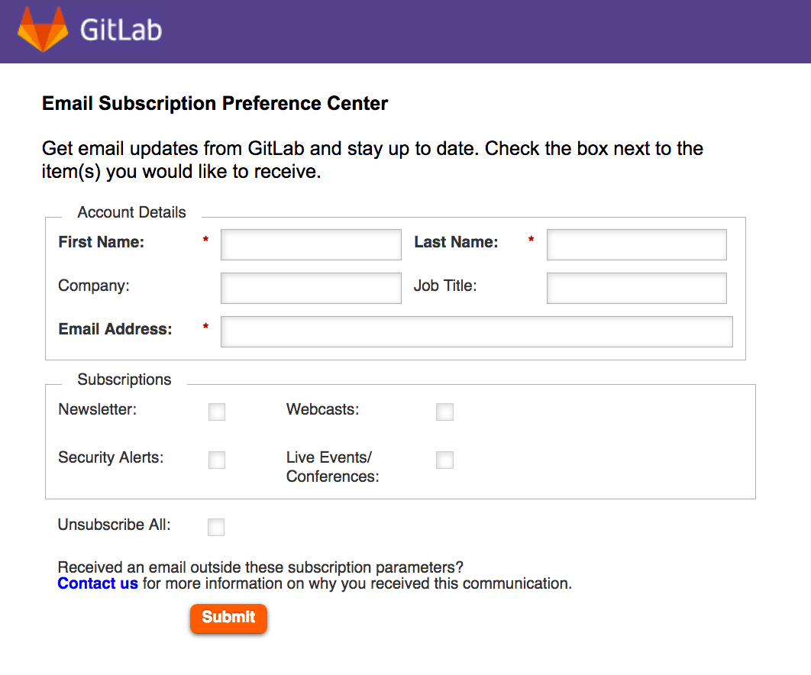811x675 pixels.
Task: Select the Company input field
Action: pos(310,288)
